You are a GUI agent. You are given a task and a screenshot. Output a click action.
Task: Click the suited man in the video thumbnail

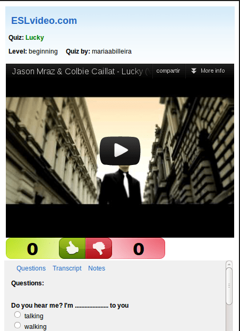(x=120, y=185)
